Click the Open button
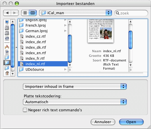 coord(131,122)
